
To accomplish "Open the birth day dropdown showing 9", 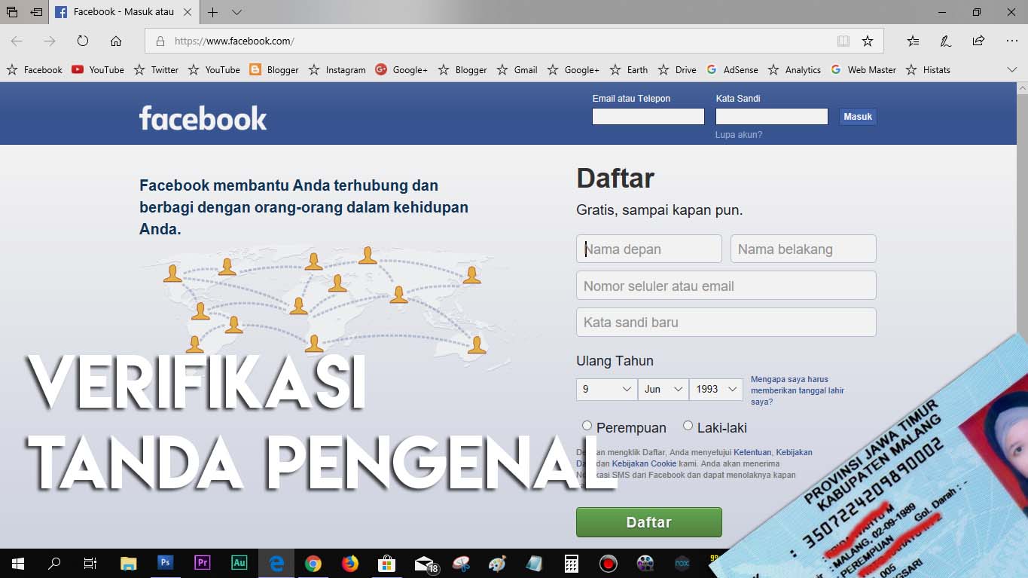I will (606, 389).
